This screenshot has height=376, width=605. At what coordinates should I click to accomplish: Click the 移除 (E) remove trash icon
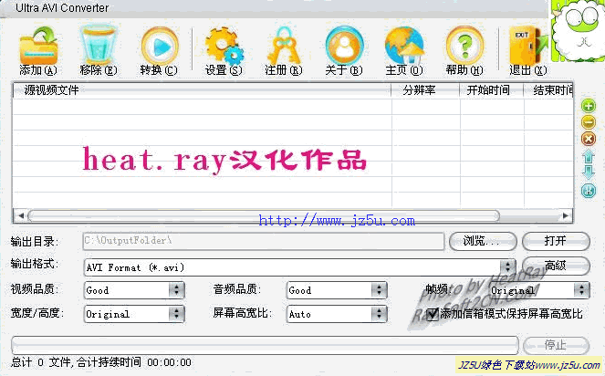[98, 45]
